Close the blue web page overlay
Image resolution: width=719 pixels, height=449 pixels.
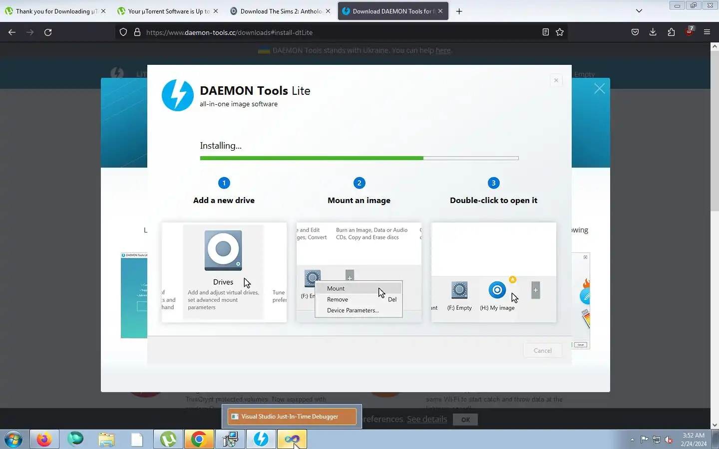(x=599, y=89)
